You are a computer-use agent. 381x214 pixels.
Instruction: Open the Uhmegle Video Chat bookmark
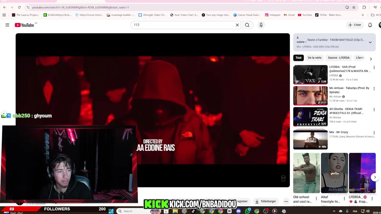tap(152, 15)
